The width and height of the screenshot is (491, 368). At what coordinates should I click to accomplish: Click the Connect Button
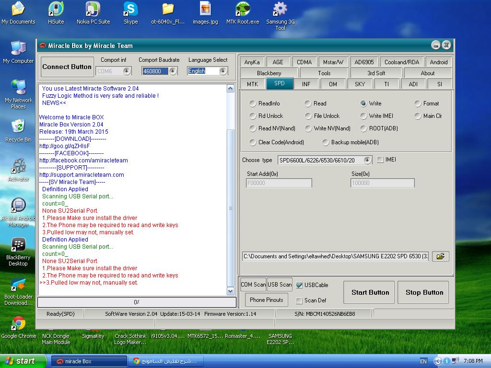point(67,67)
